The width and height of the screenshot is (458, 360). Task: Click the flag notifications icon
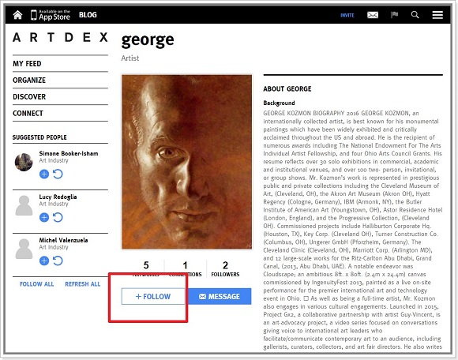click(x=394, y=14)
